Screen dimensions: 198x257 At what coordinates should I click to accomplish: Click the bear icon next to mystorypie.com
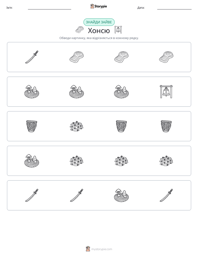pos(88,249)
